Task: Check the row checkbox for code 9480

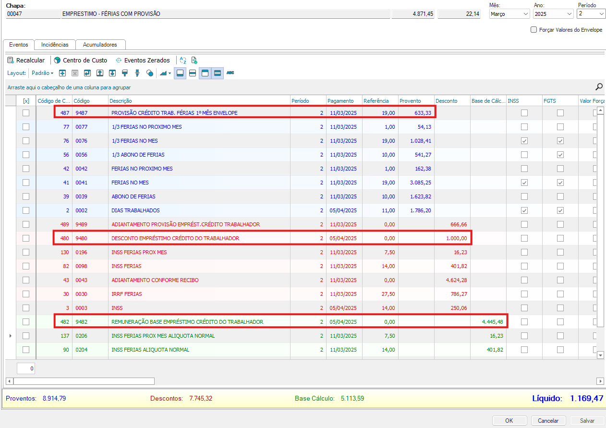Action: pyautogui.click(x=26, y=238)
